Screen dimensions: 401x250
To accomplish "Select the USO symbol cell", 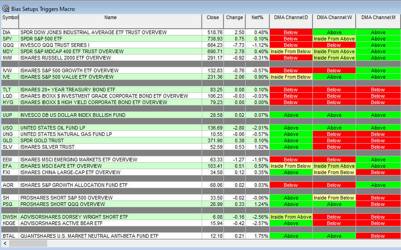I will pyautogui.click(x=10, y=128).
